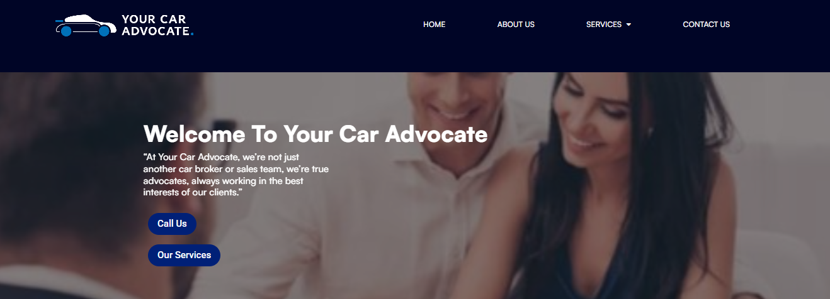Click the Call Us button
This screenshot has width=830, height=299.
172,224
